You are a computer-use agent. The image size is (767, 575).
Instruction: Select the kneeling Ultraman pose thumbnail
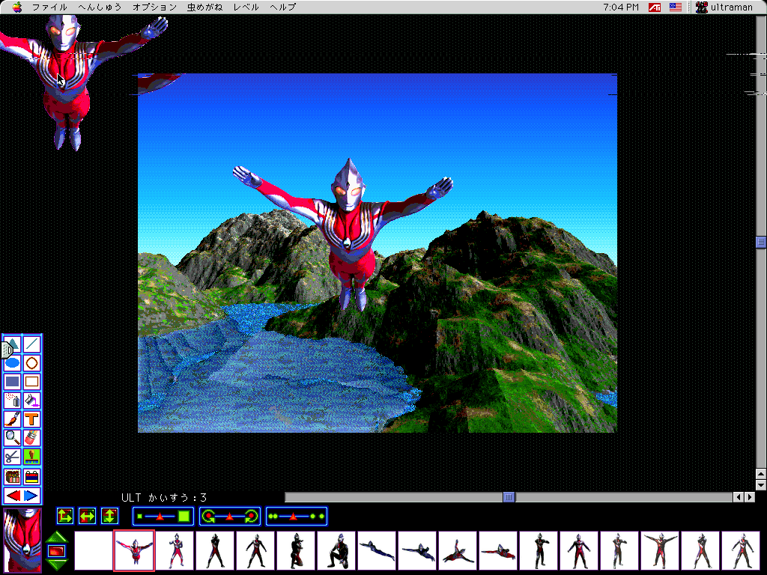point(336,550)
